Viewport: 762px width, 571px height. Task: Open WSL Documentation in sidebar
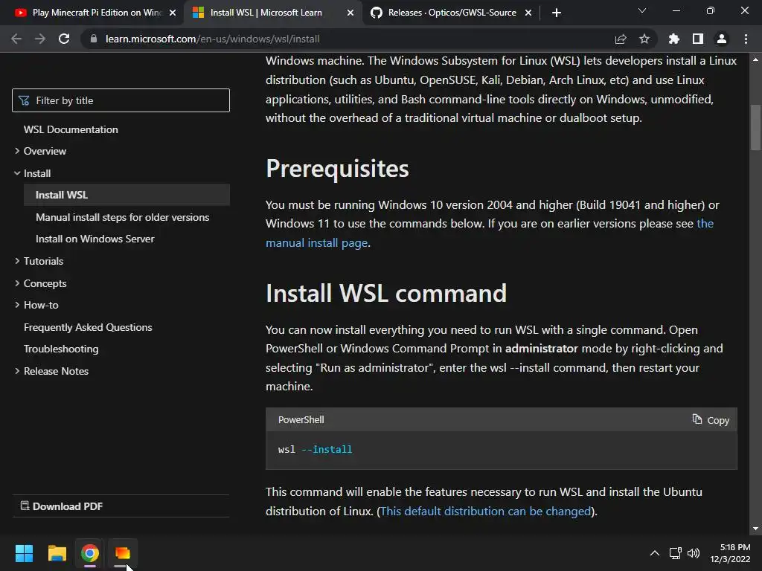coord(71,129)
